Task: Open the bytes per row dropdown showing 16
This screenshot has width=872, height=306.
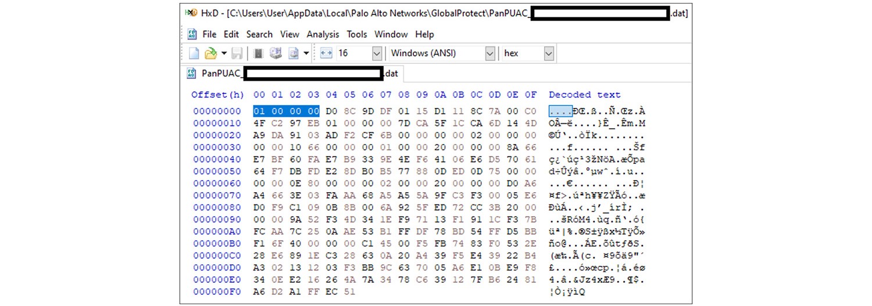Action: point(377,53)
